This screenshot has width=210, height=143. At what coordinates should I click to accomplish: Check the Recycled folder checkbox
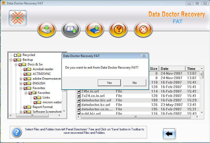point(15,55)
